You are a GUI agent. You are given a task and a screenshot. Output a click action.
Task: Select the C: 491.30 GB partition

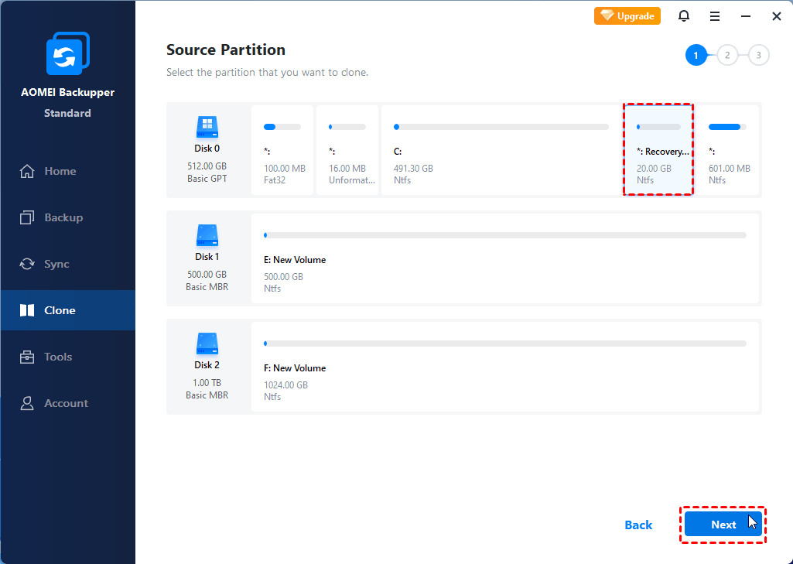501,150
